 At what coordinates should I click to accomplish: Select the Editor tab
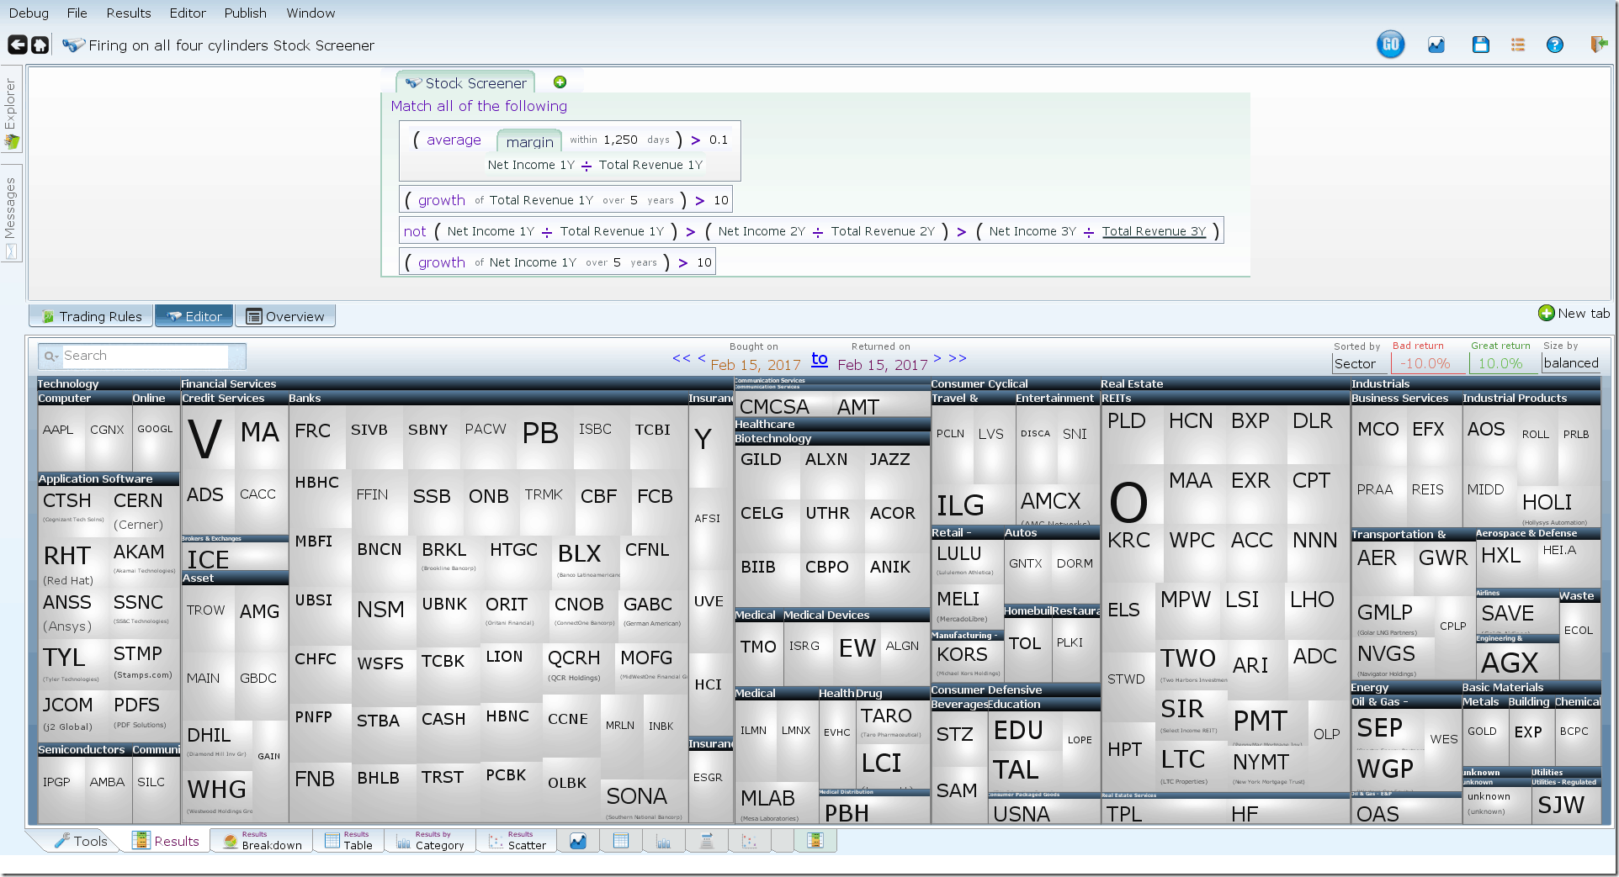tap(194, 316)
